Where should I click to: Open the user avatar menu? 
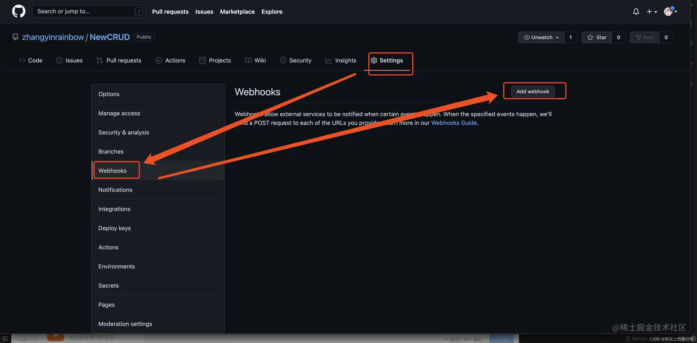pyautogui.click(x=670, y=12)
